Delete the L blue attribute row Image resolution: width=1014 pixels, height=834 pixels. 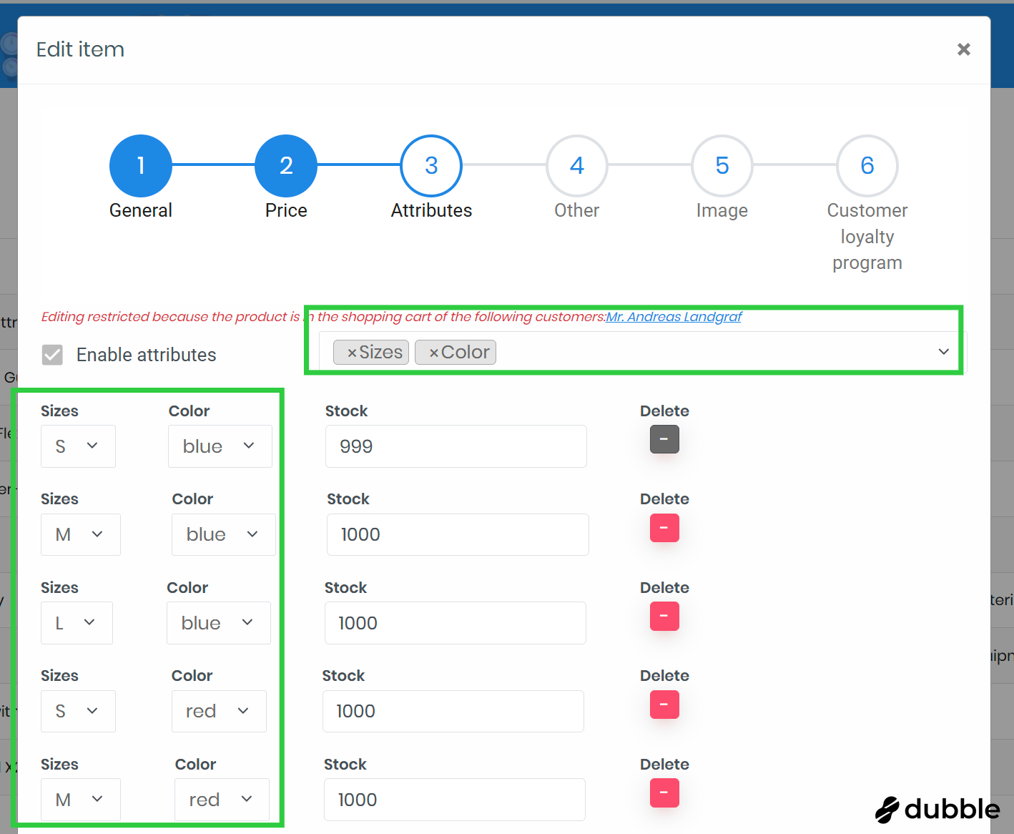pyautogui.click(x=664, y=616)
